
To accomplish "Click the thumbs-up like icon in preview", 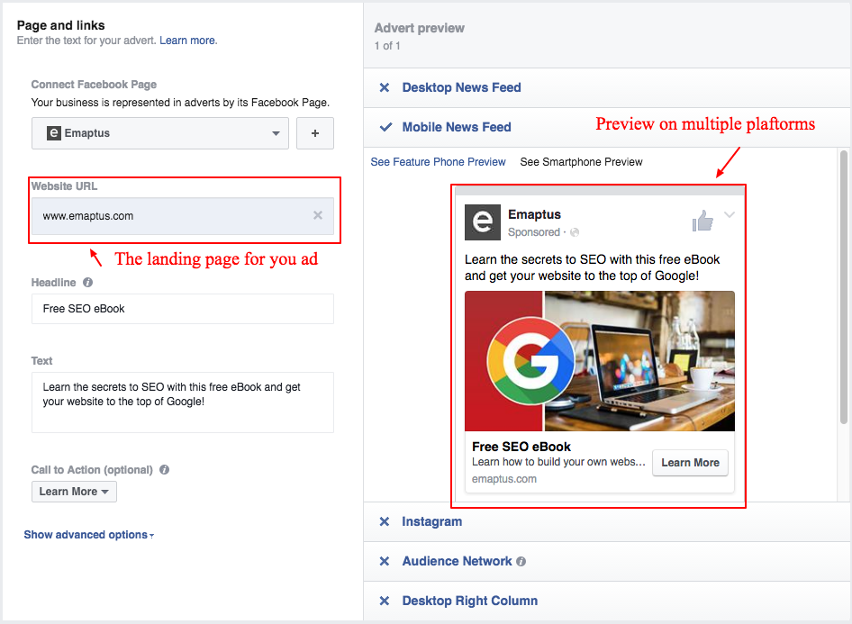I will 702,221.
